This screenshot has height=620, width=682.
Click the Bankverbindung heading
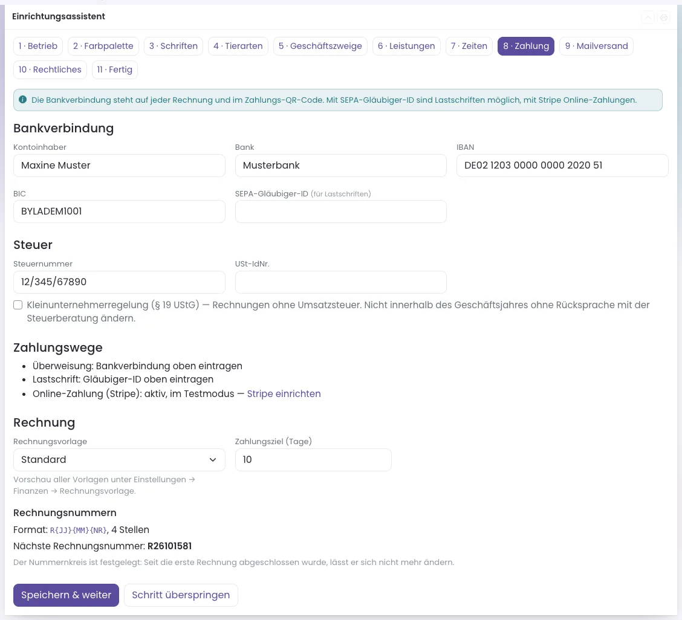click(63, 128)
